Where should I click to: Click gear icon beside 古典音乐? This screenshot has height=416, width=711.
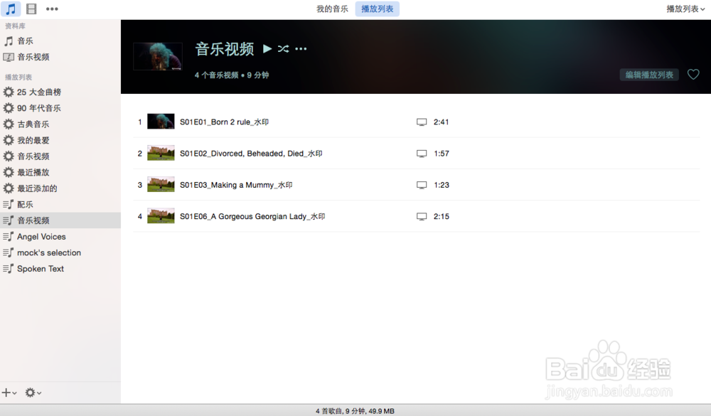tap(8, 124)
